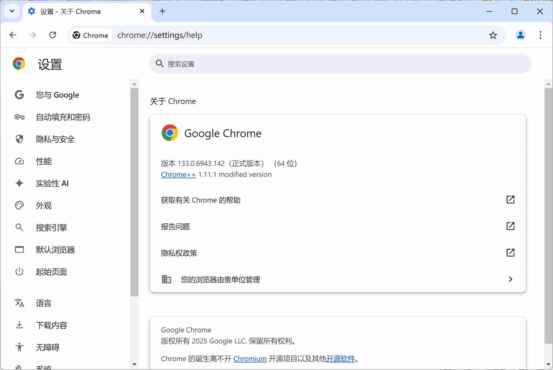Click the 默认浏览器 sidebar window icon

(x=19, y=250)
